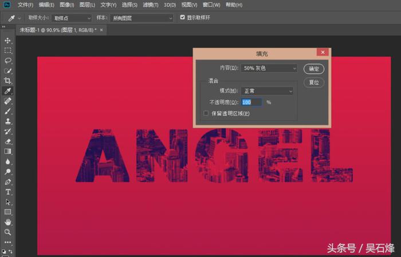Select the Move tool
Viewport: 401px width, 257px height.
[x=7, y=41]
